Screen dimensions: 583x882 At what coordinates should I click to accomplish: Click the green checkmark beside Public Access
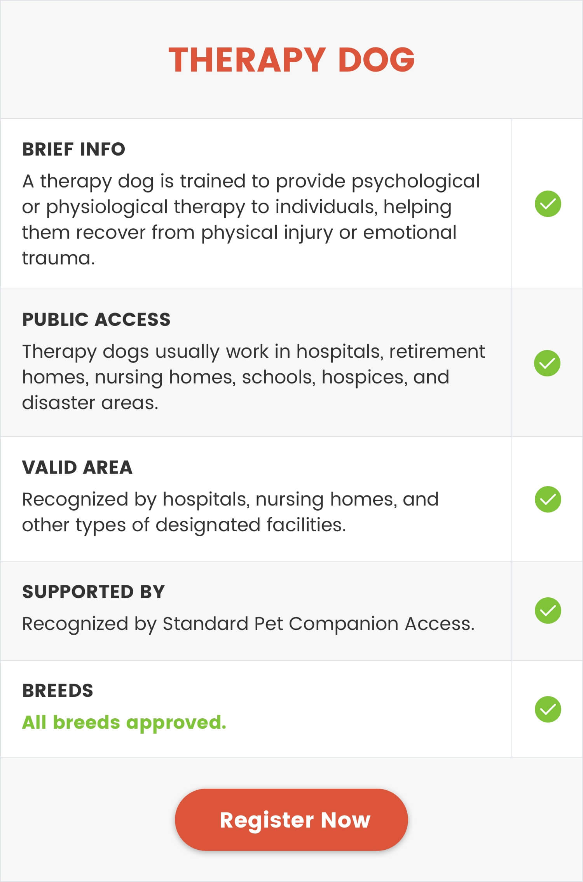click(547, 363)
